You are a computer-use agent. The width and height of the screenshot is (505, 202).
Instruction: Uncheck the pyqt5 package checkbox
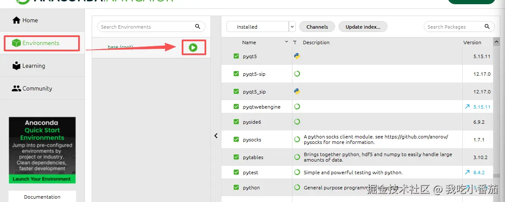[236, 56]
